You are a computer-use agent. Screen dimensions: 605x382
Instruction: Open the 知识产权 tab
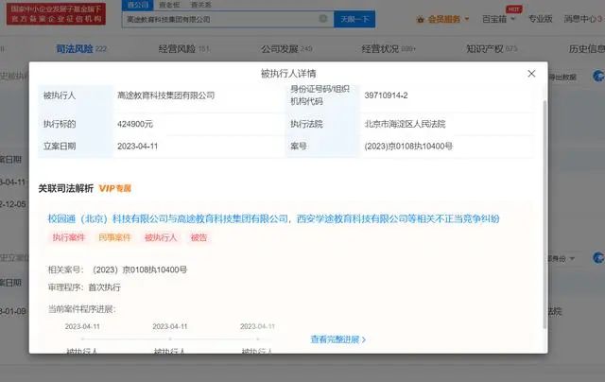(x=492, y=49)
